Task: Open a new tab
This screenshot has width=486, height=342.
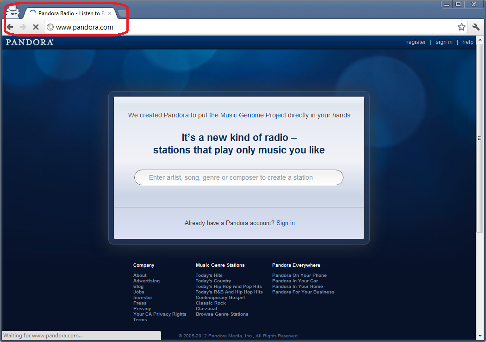Action: pyautogui.click(x=122, y=13)
